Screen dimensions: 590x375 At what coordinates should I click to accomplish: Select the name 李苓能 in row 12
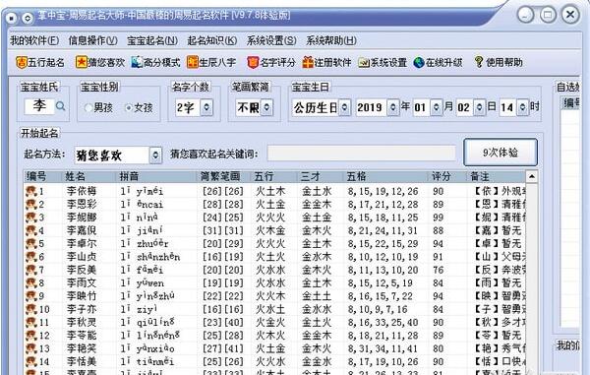(82, 336)
